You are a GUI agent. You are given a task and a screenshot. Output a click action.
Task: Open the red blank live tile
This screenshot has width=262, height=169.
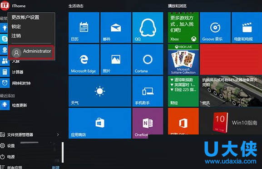[231, 60]
